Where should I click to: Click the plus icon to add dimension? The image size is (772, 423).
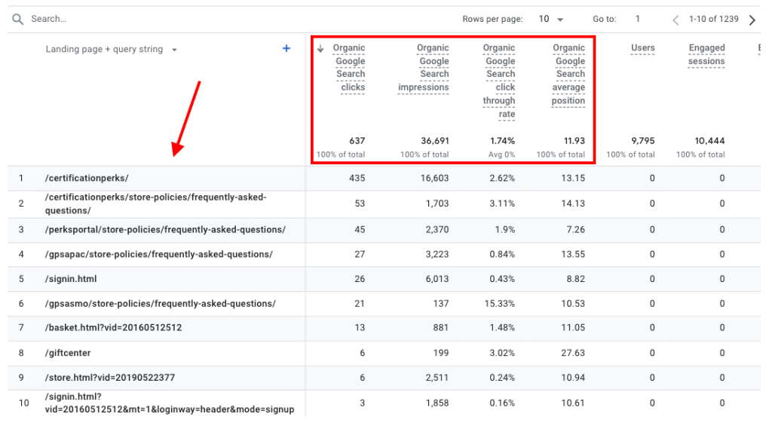click(x=286, y=49)
